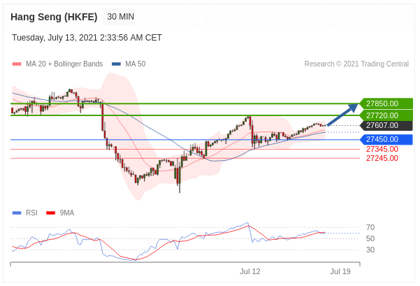Click the 27345.00 red support level
The image size is (420, 286).
tap(382, 149)
